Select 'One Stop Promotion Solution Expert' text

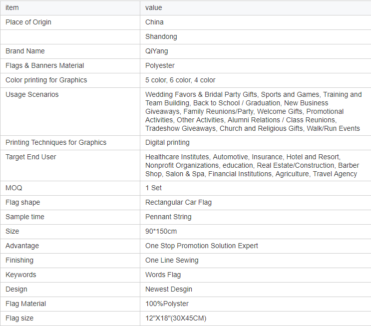coord(202,246)
